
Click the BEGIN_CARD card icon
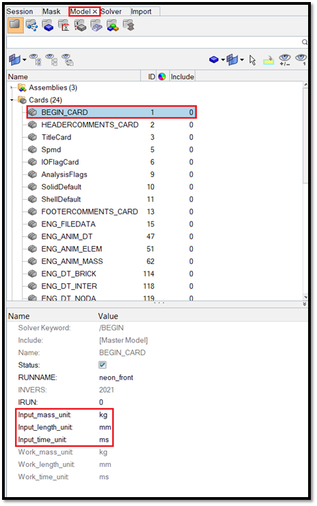point(32,112)
